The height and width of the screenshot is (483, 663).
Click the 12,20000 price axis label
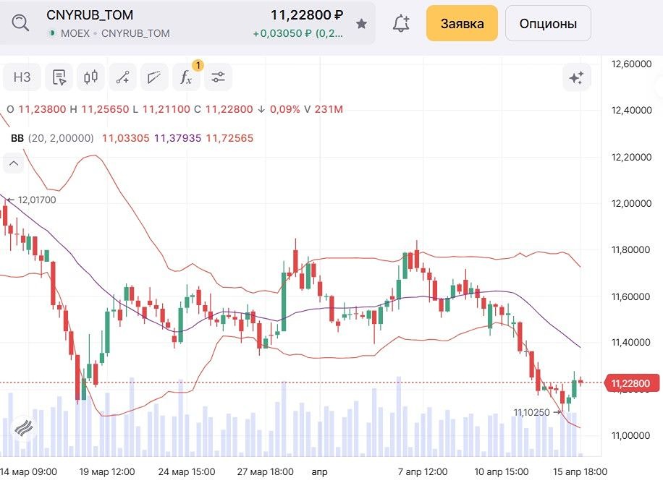click(x=631, y=157)
